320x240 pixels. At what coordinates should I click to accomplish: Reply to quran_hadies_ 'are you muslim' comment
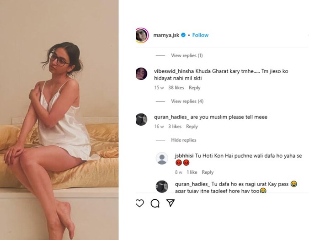click(192, 127)
